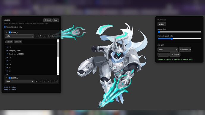Screen dimensions: 205x115
Task: Click the dimmed move-up arrow for 80006_1
Action: click(x=36, y=36)
